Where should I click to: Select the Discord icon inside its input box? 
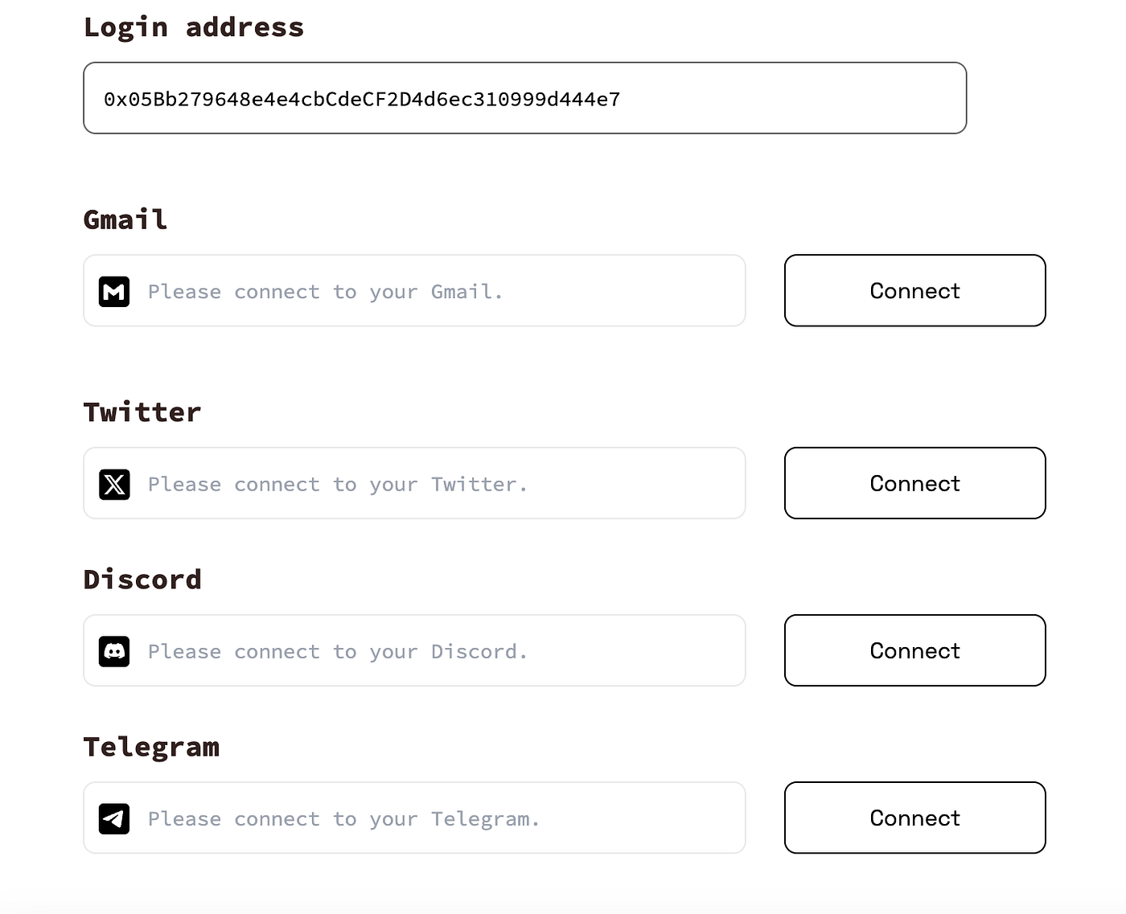(114, 651)
